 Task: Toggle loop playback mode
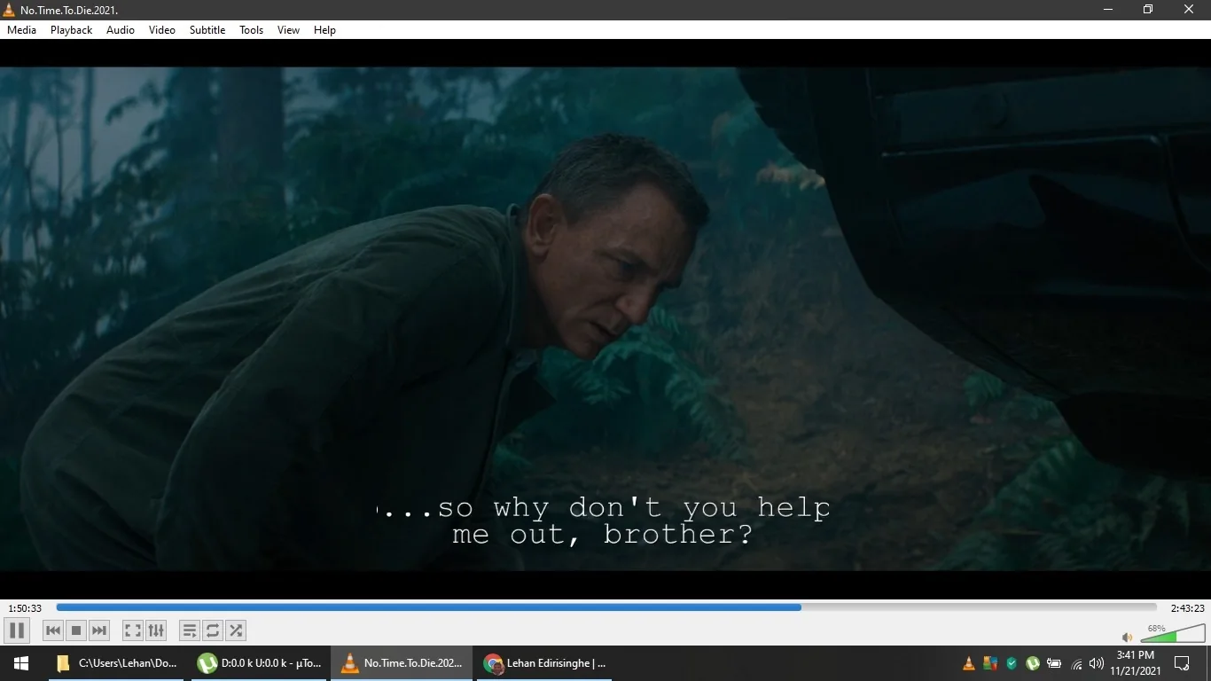coord(213,630)
